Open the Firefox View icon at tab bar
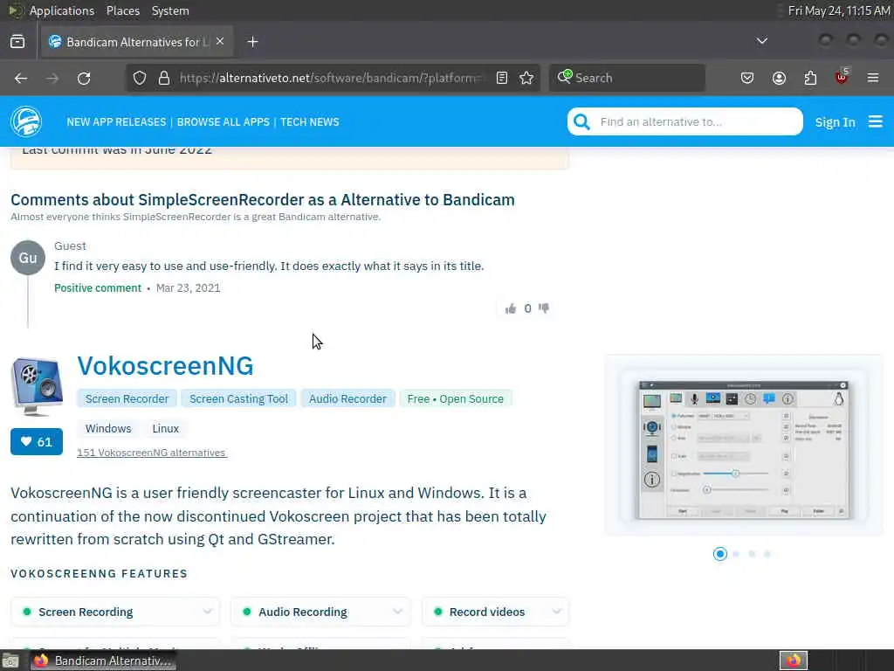This screenshot has width=894, height=671. click(17, 42)
